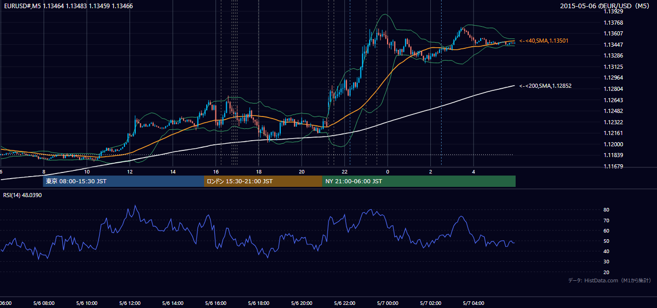Click price level 1.12804 on the axis
Screen dimensions: 657x308
point(613,89)
